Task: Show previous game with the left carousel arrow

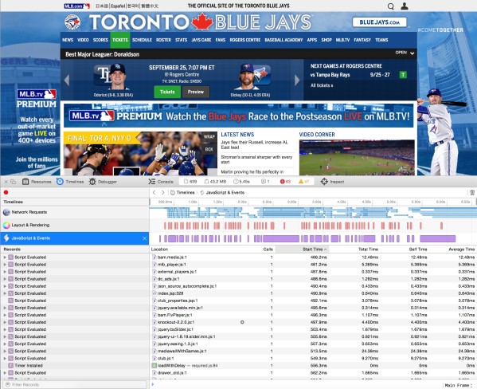Action: point(67,81)
